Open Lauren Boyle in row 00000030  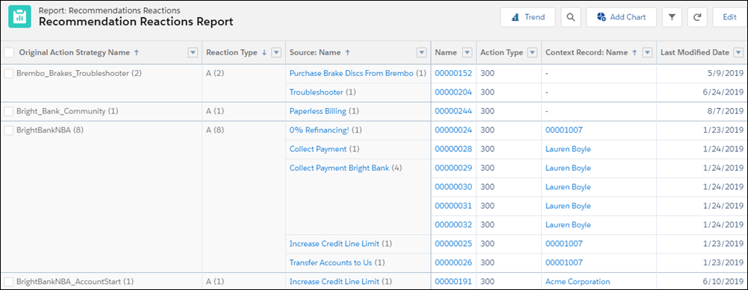click(568, 187)
